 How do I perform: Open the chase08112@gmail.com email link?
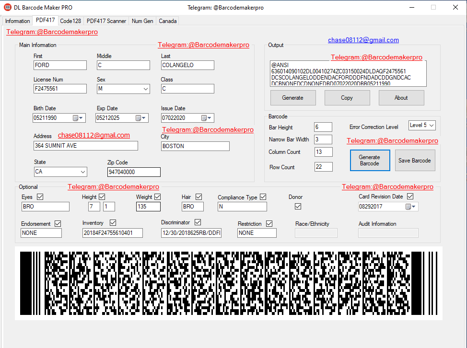363,40
